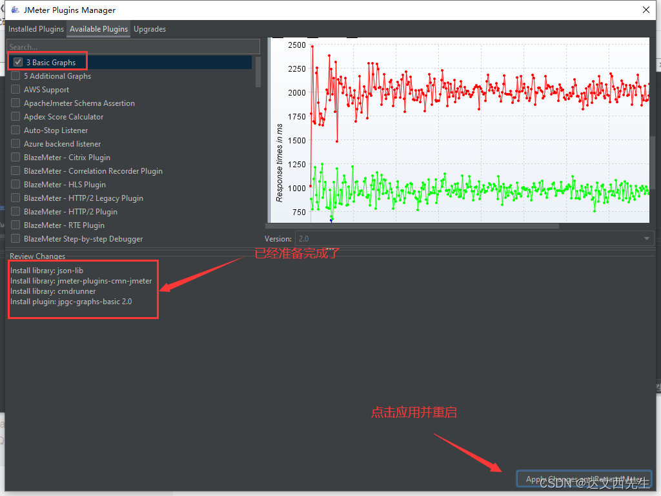661x496 pixels.
Task: Select AWS Support plugin name
Action: pos(46,89)
